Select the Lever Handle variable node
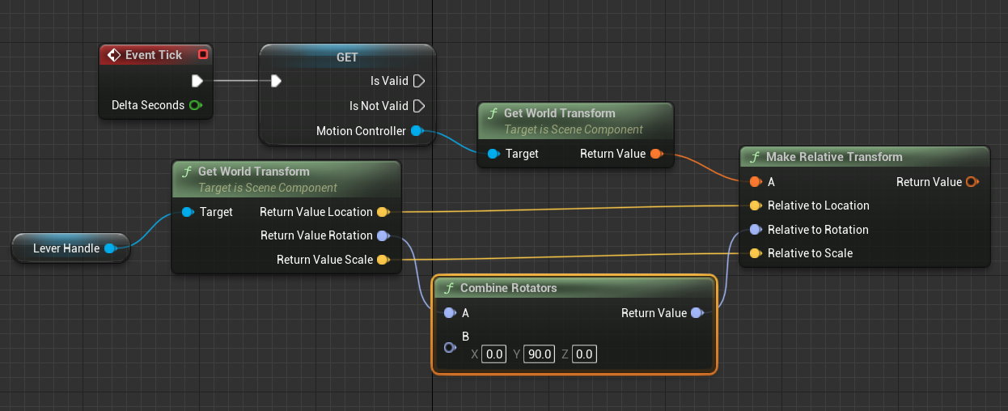 [x=66, y=248]
